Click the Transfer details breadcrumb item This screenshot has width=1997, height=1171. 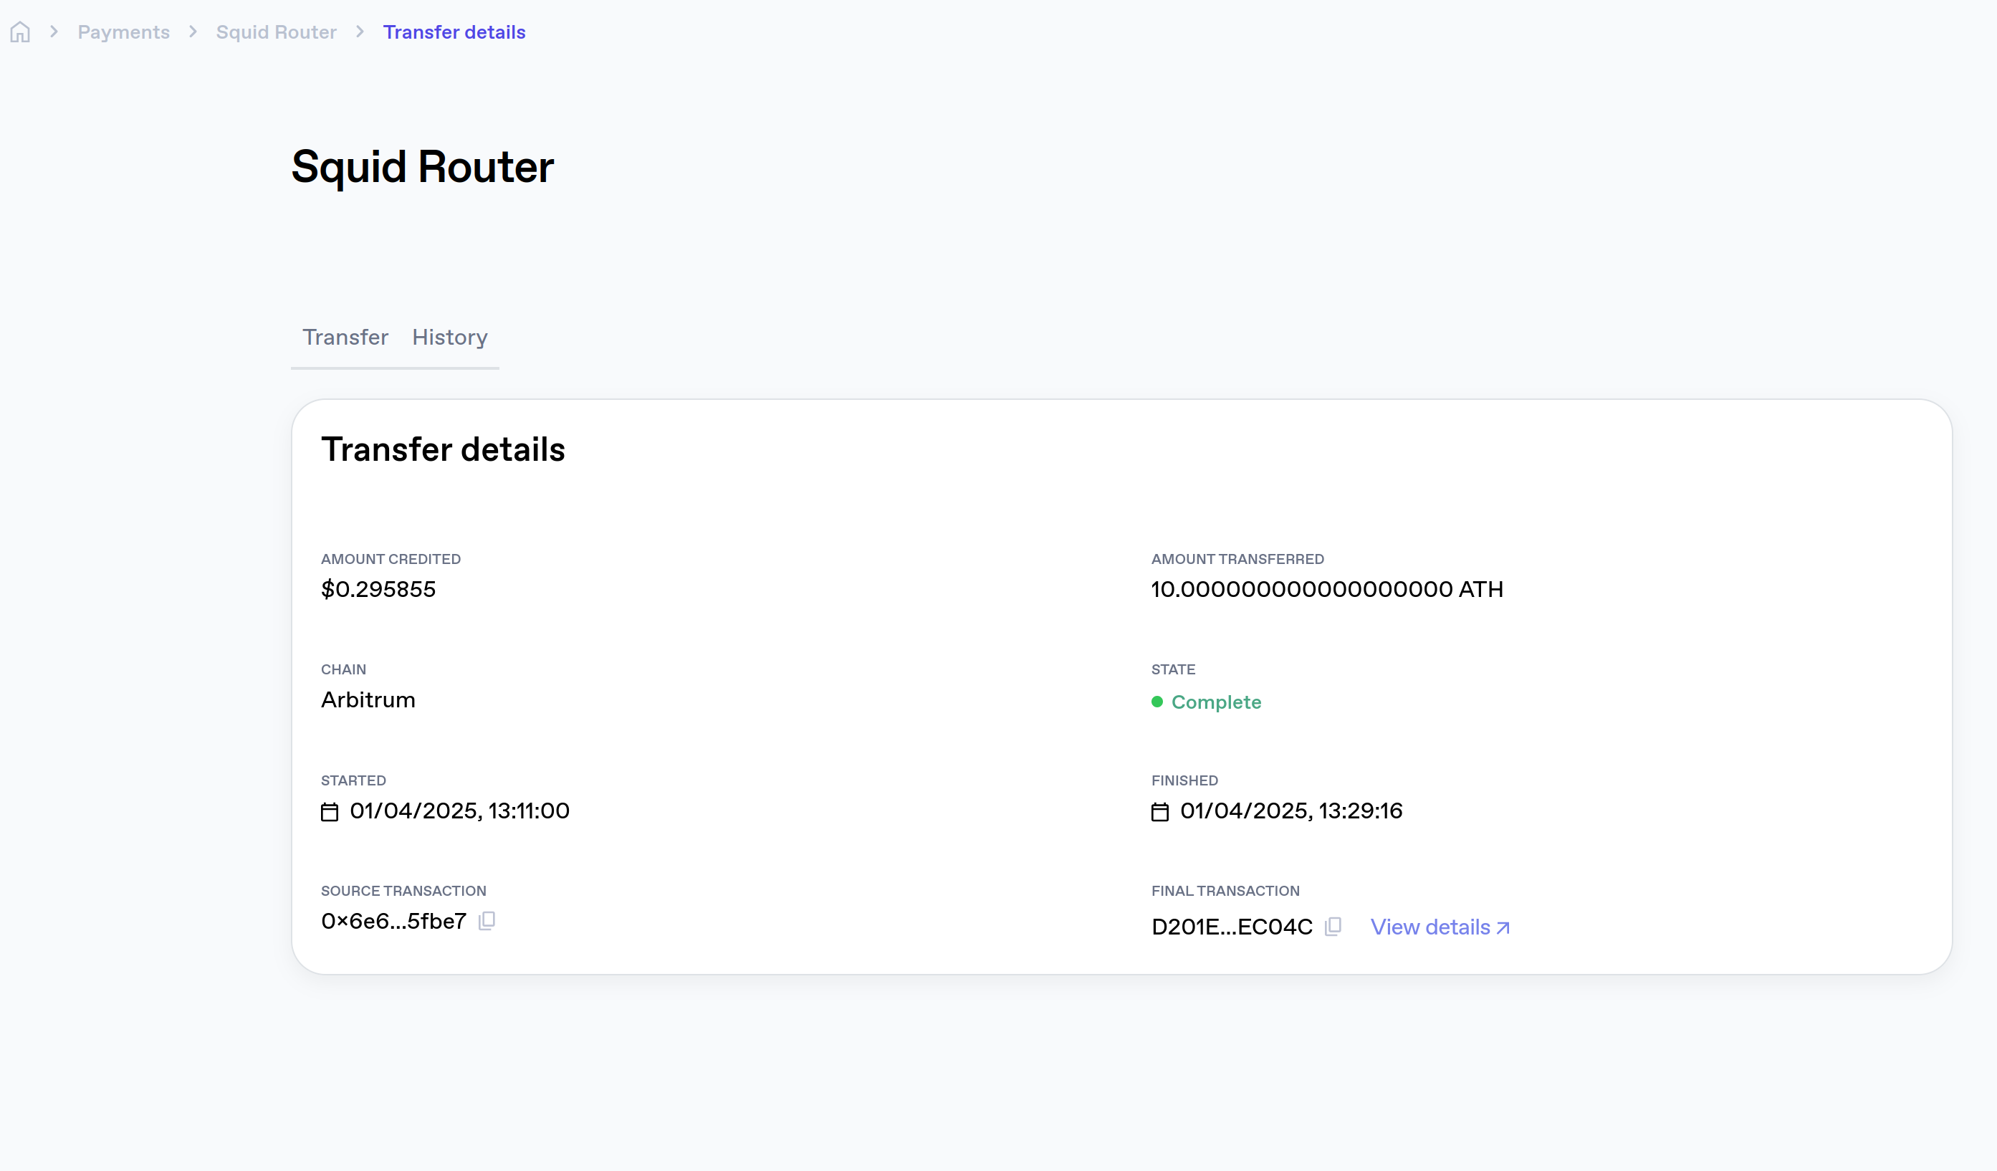click(454, 32)
